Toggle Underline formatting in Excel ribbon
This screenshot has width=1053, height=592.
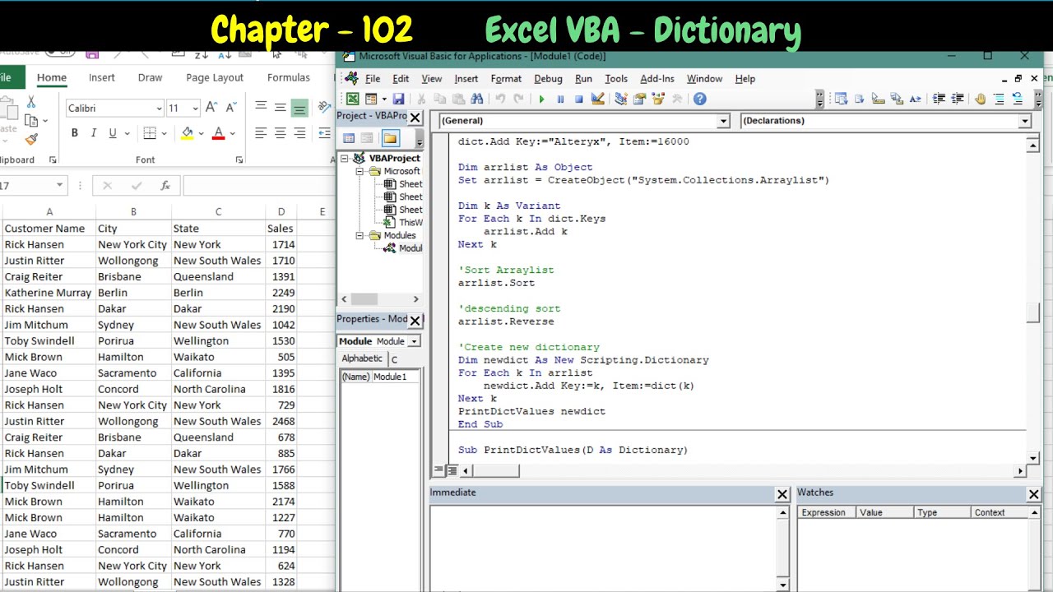(113, 133)
